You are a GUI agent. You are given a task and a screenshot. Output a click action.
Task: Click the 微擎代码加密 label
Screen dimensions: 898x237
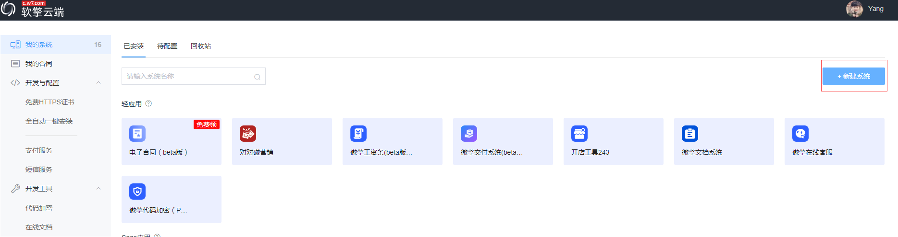click(158, 210)
